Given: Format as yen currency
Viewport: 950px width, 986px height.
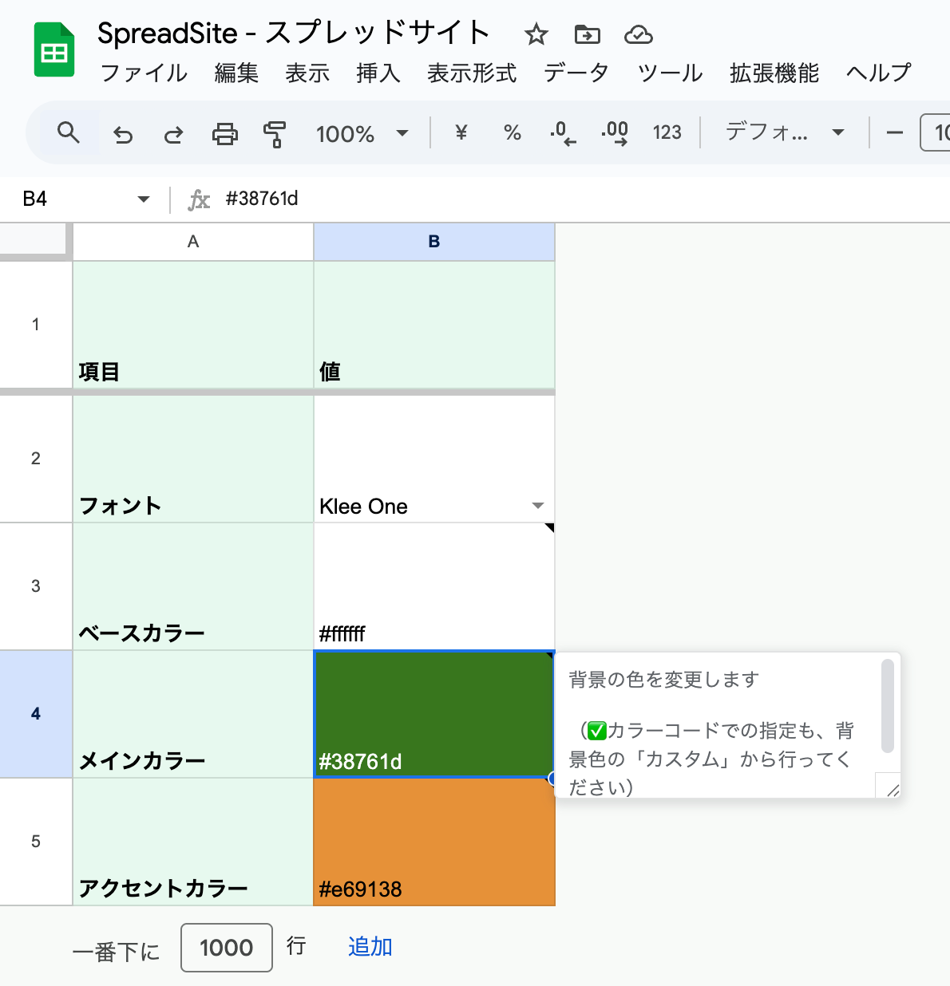Looking at the screenshot, I should coord(461,132).
